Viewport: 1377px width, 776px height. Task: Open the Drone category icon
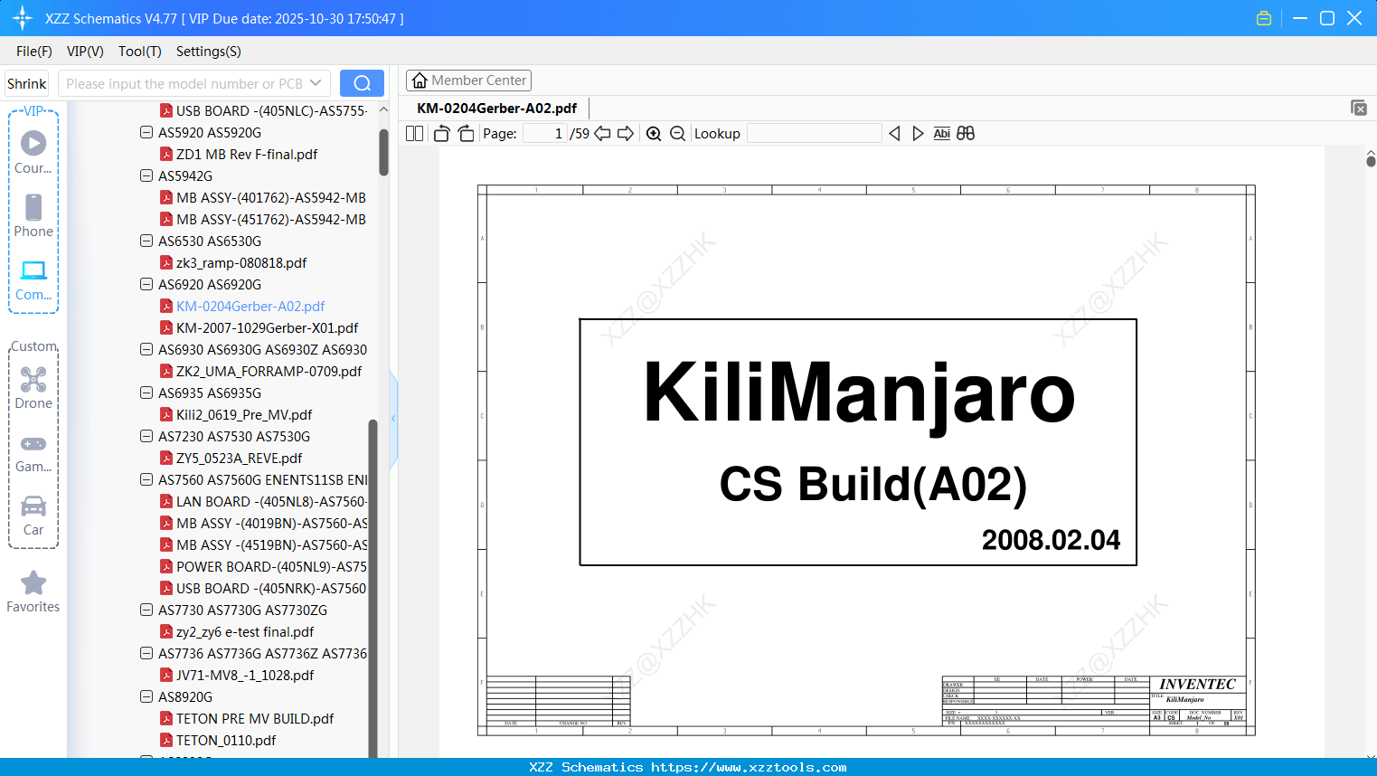[33, 379]
